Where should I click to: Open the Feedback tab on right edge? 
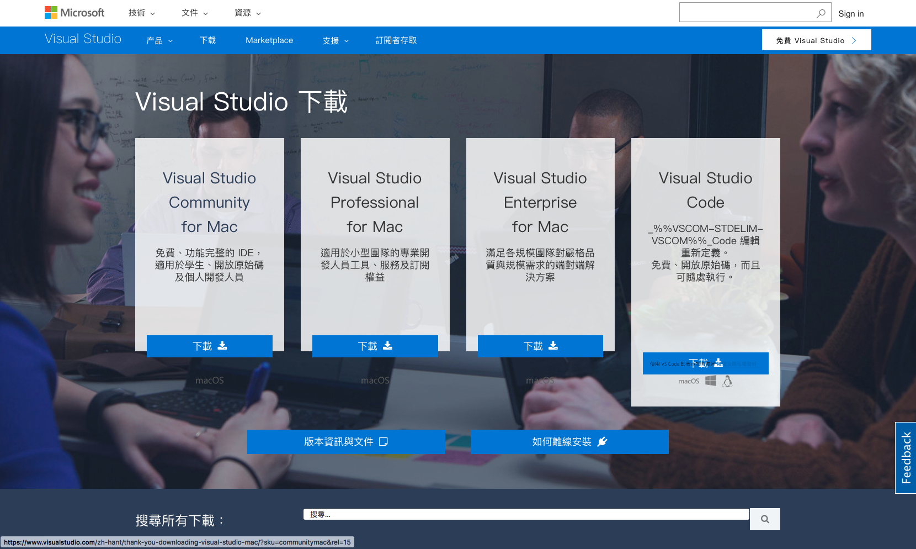[x=906, y=458]
